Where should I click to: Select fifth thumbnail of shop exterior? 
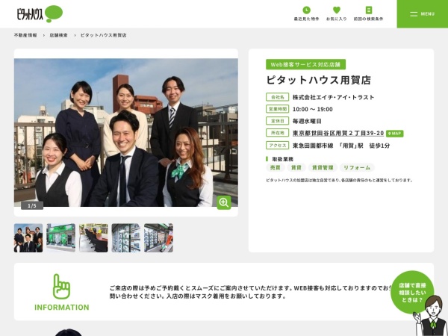(158, 238)
